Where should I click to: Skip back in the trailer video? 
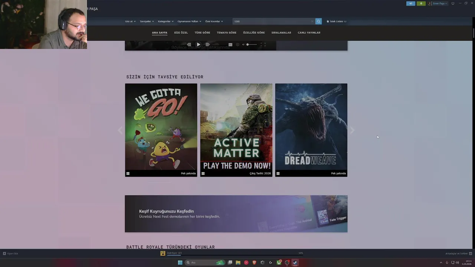click(189, 44)
